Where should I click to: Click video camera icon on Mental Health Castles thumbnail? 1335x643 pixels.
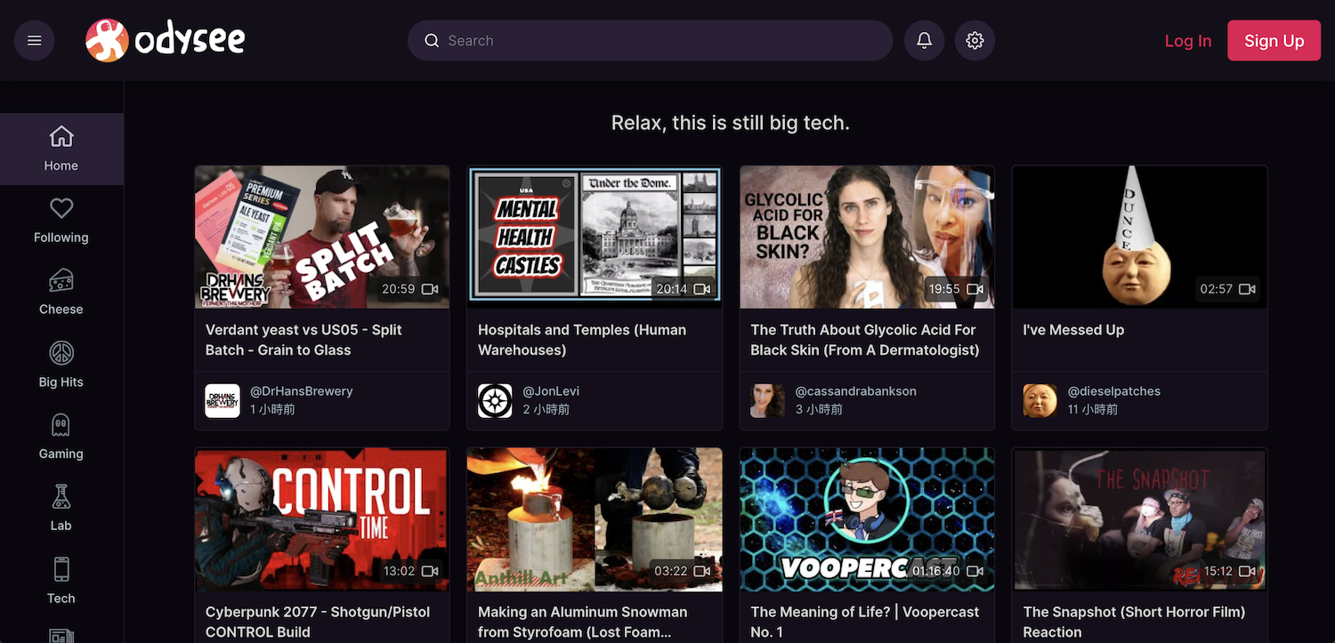click(x=702, y=289)
